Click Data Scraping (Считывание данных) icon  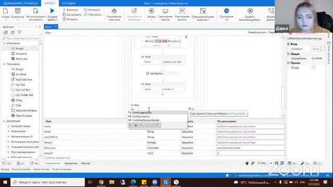pos(182,11)
